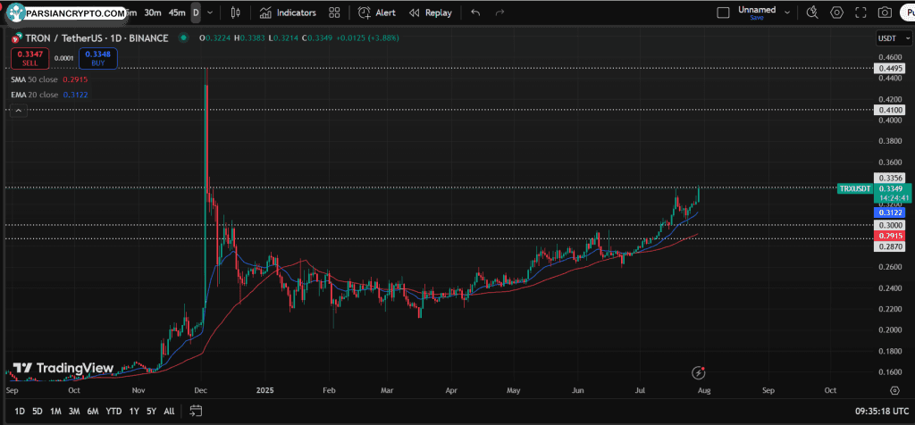Select the 45m timeframe
This screenshot has height=425, width=915.
pyautogui.click(x=177, y=12)
